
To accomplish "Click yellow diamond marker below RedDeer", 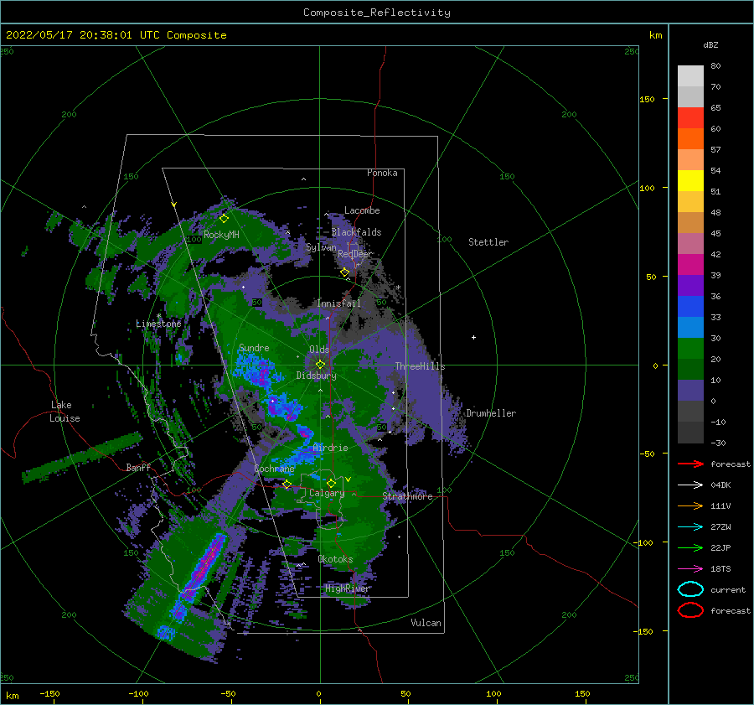I will 344,272.
